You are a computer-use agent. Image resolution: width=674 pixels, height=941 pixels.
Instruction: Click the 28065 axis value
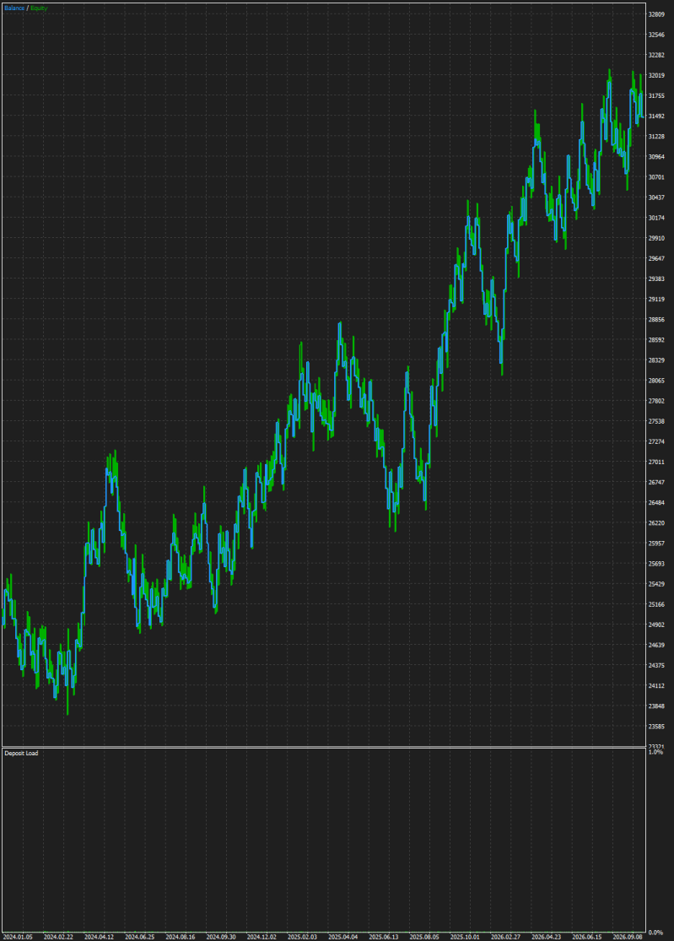click(x=656, y=381)
